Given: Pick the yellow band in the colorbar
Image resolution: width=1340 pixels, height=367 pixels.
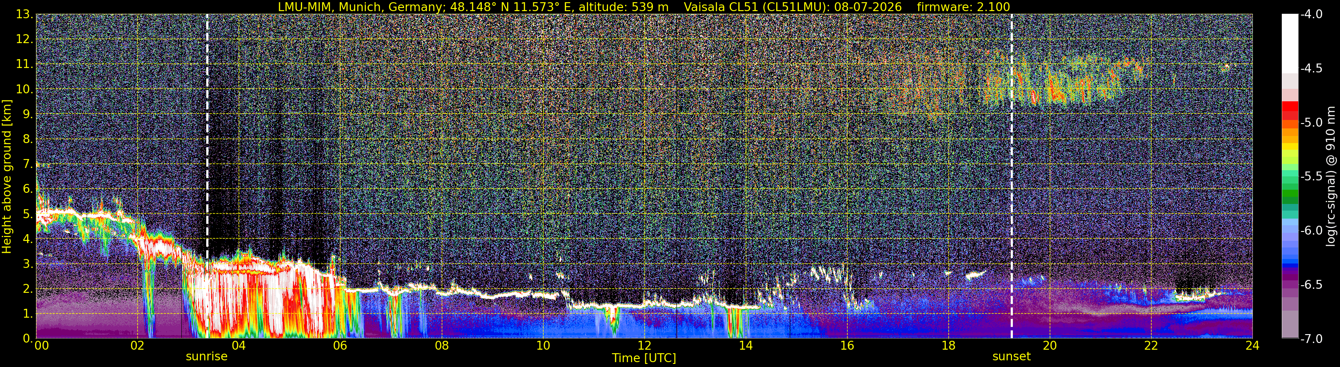Looking at the screenshot, I should [1290, 147].
